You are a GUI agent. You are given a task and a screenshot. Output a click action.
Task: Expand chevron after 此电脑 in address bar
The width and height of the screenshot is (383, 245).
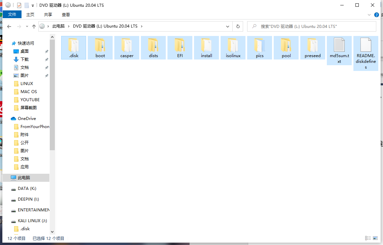69,26
